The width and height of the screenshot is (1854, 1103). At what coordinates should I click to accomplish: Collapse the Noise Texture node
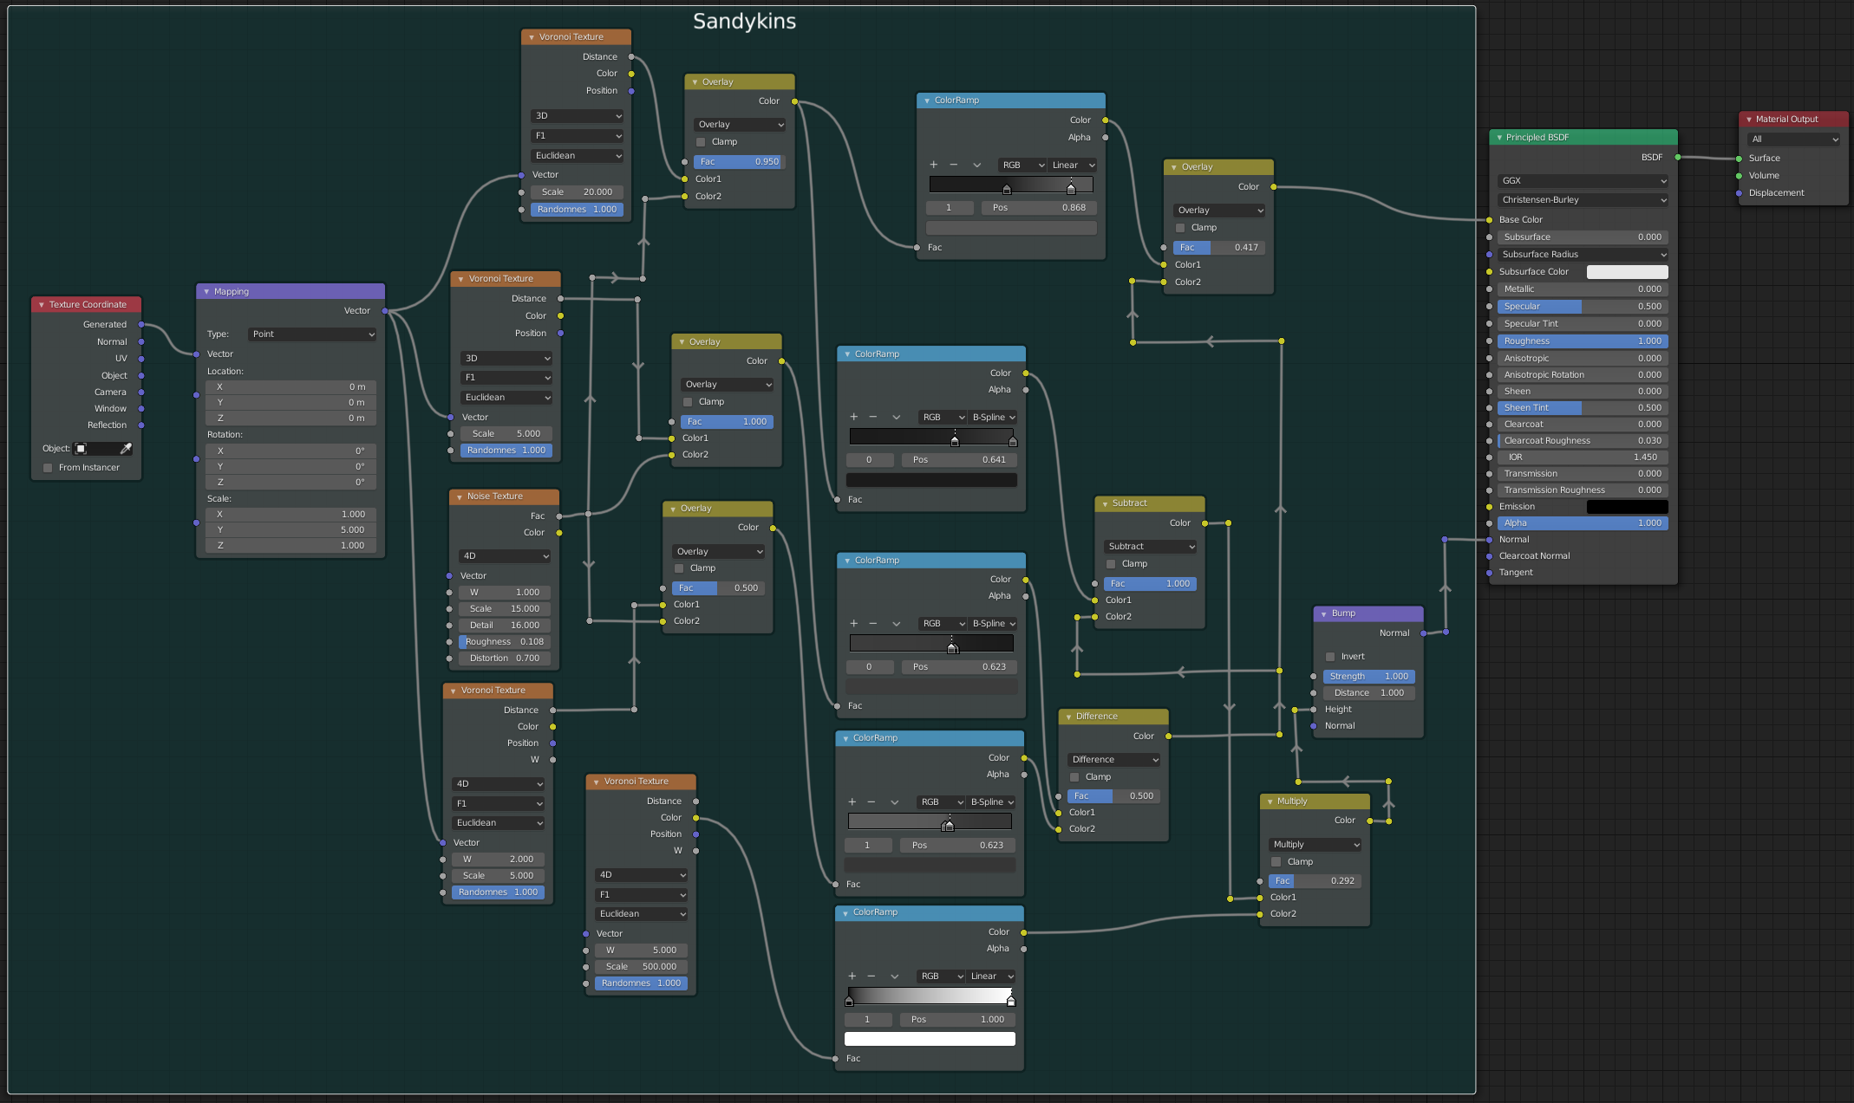tap(459, 496)
